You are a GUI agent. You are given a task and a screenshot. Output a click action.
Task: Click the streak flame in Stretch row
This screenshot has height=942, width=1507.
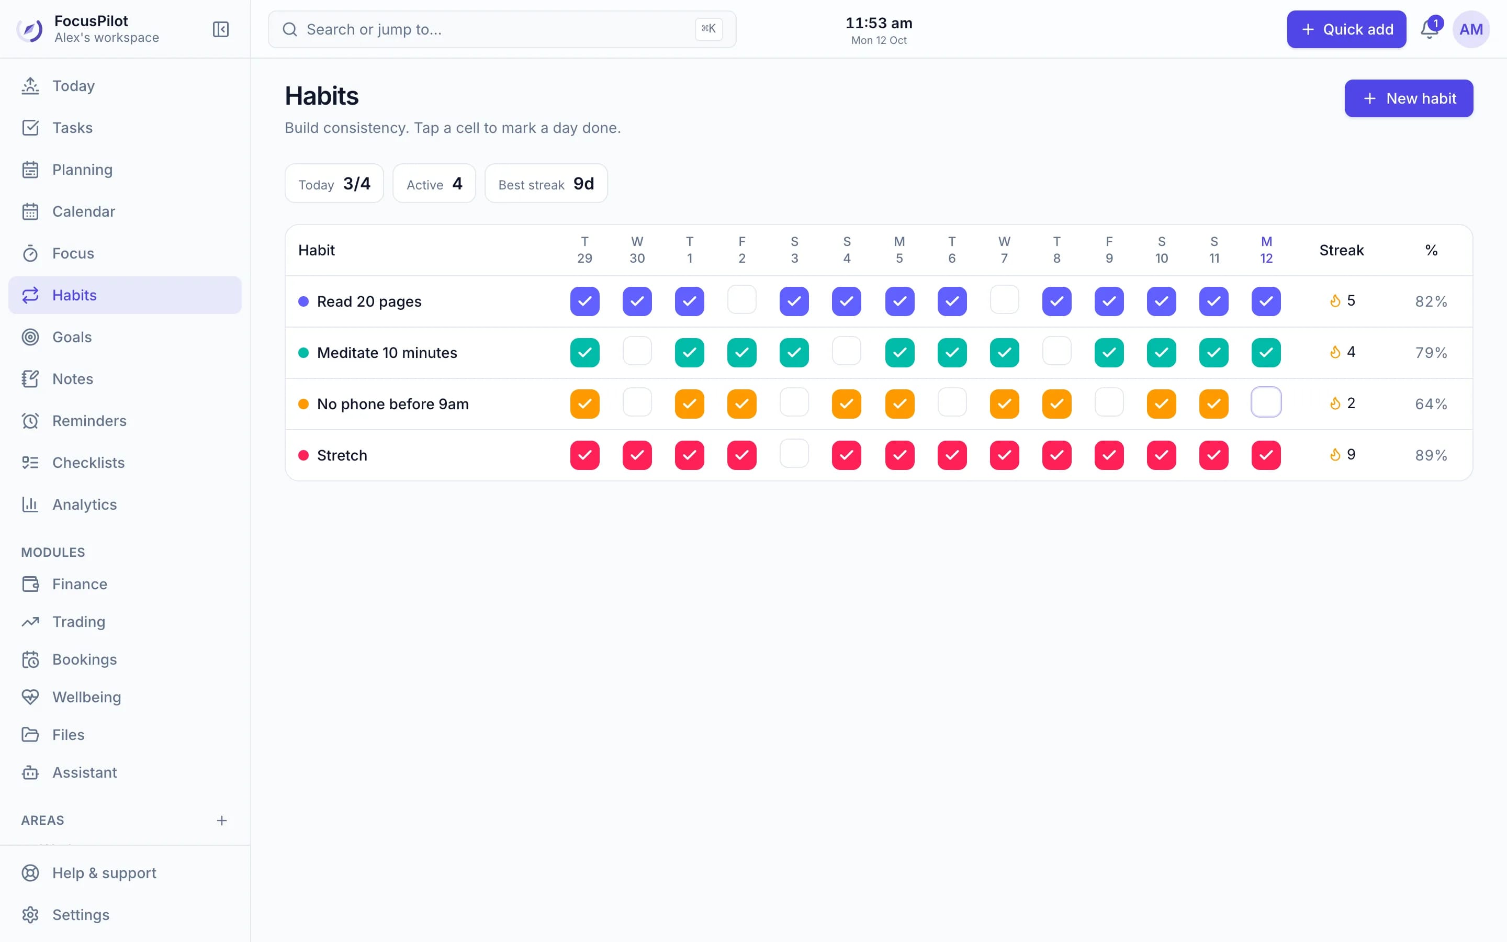coord(1334,455)
